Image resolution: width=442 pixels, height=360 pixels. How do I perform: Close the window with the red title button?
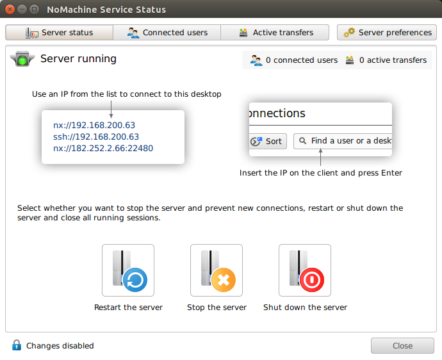click(10, 10)
